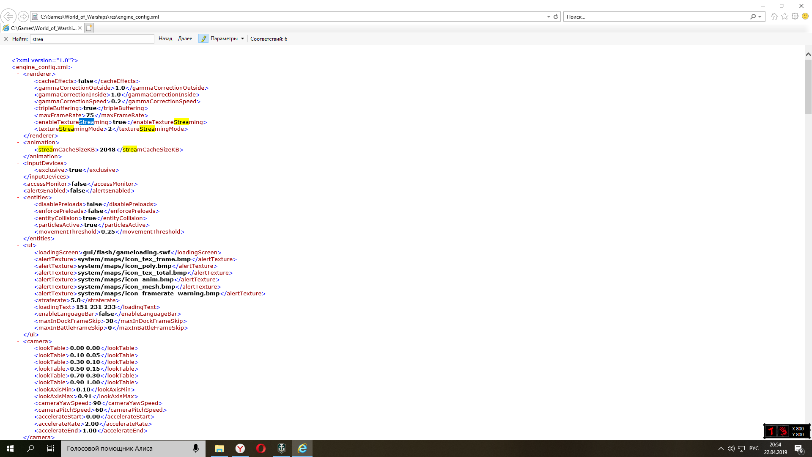812x457 pixels.
Task: Click the search magnifier icon
Action: [x=753, y=17]
